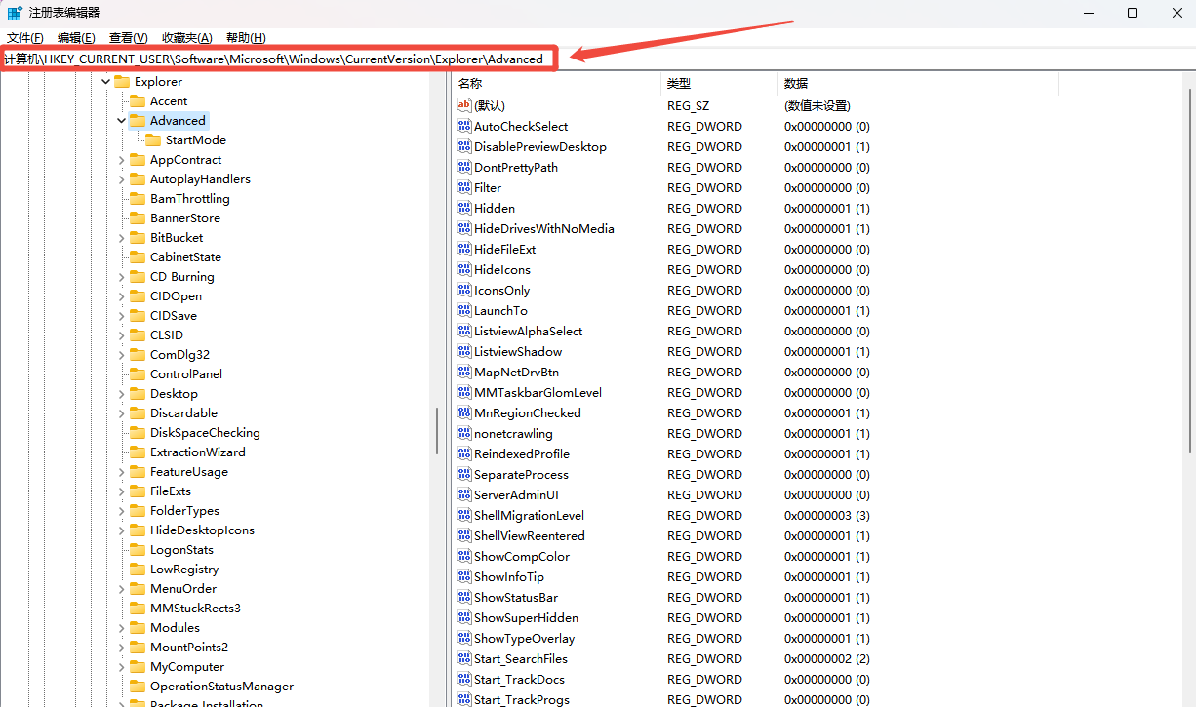Select the MyComputer tree item
This screenshot has height=707, width=1196.
(187, 666)
